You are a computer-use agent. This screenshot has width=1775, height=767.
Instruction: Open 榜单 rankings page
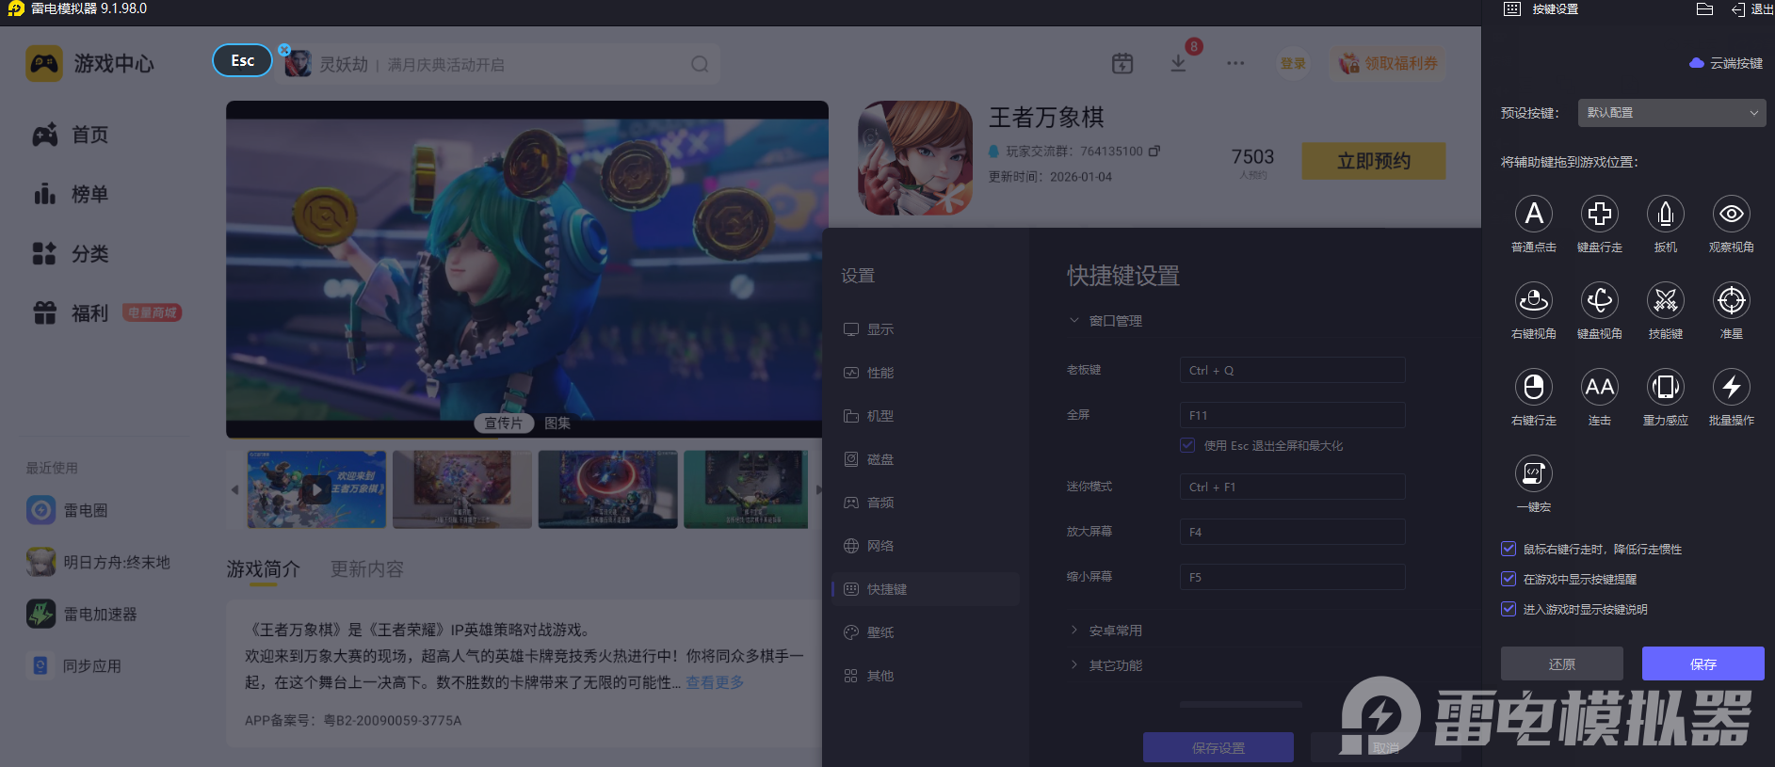71,194
